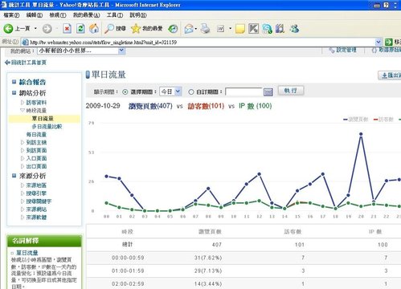This screenshot has height=289, width=401.
Task: Expand the 出口頁面 tree node
Action: pyautogui.click(x=23, y=166)
